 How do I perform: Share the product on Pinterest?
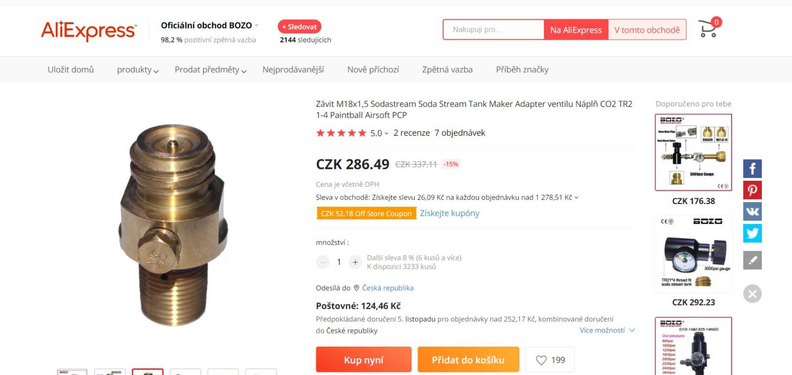(x=752, y=190)
